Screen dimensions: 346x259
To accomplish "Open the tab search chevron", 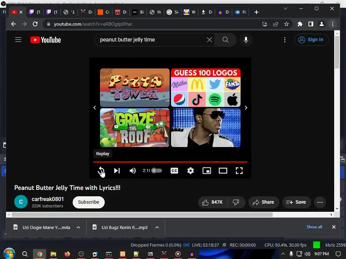I will click(285, 8).
